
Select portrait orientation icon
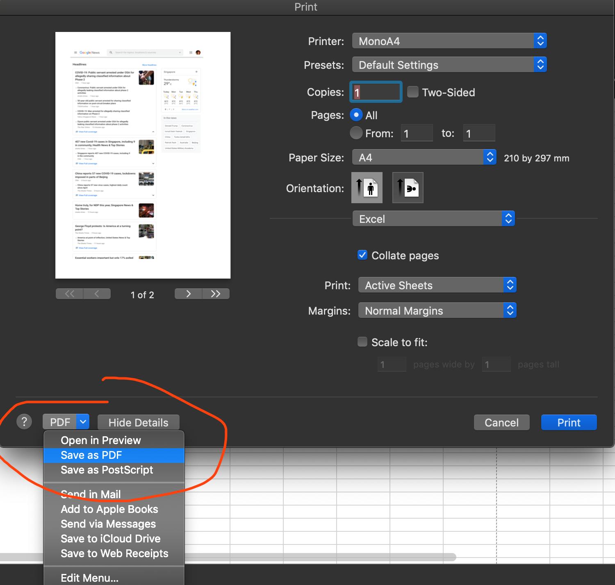pyautogui.click(x=367, y=188)
